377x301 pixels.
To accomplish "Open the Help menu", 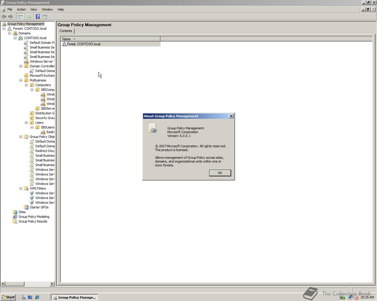I will [60, 9].
